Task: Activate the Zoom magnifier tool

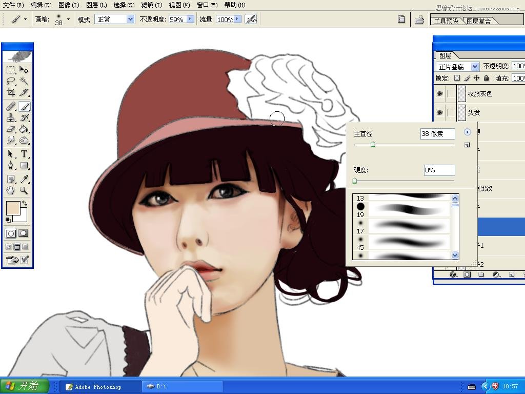Action: coord(24,190)
